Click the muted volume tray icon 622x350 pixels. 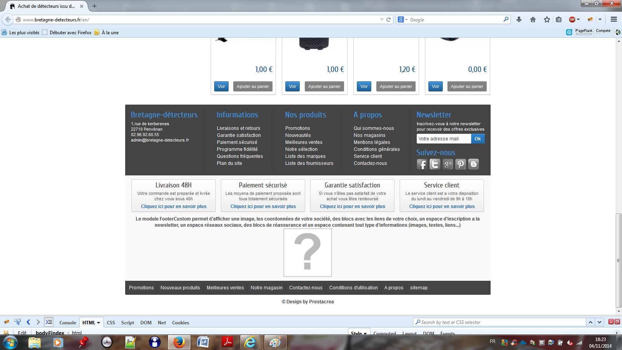click(x=570, y=343)
